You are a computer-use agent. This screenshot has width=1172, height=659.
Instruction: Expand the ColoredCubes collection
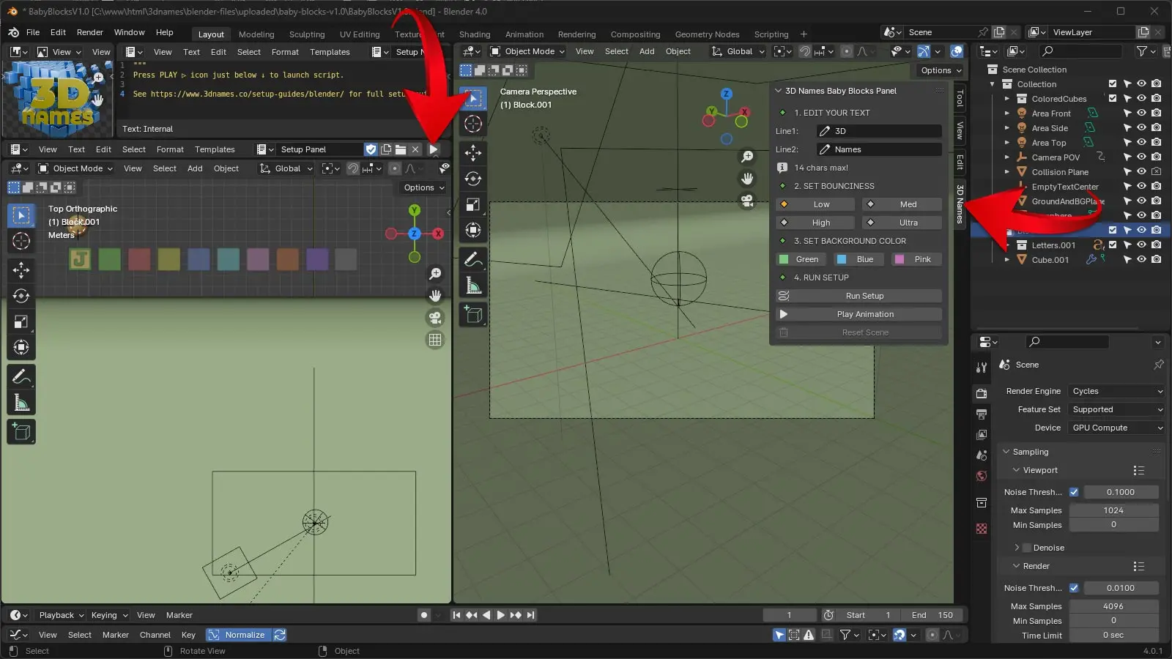(1007, 99)
